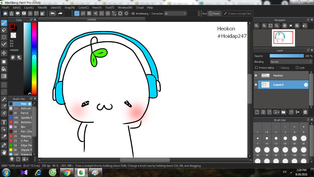Open the Cloud menu

pos(140,8)
